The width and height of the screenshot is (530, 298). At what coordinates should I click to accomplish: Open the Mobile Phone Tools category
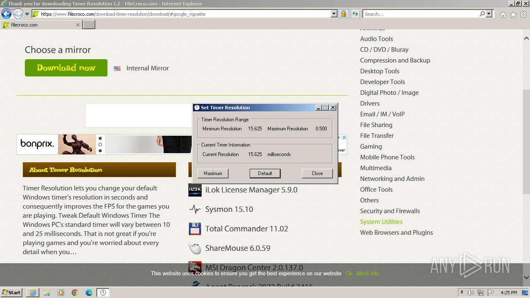coord(387,157)
